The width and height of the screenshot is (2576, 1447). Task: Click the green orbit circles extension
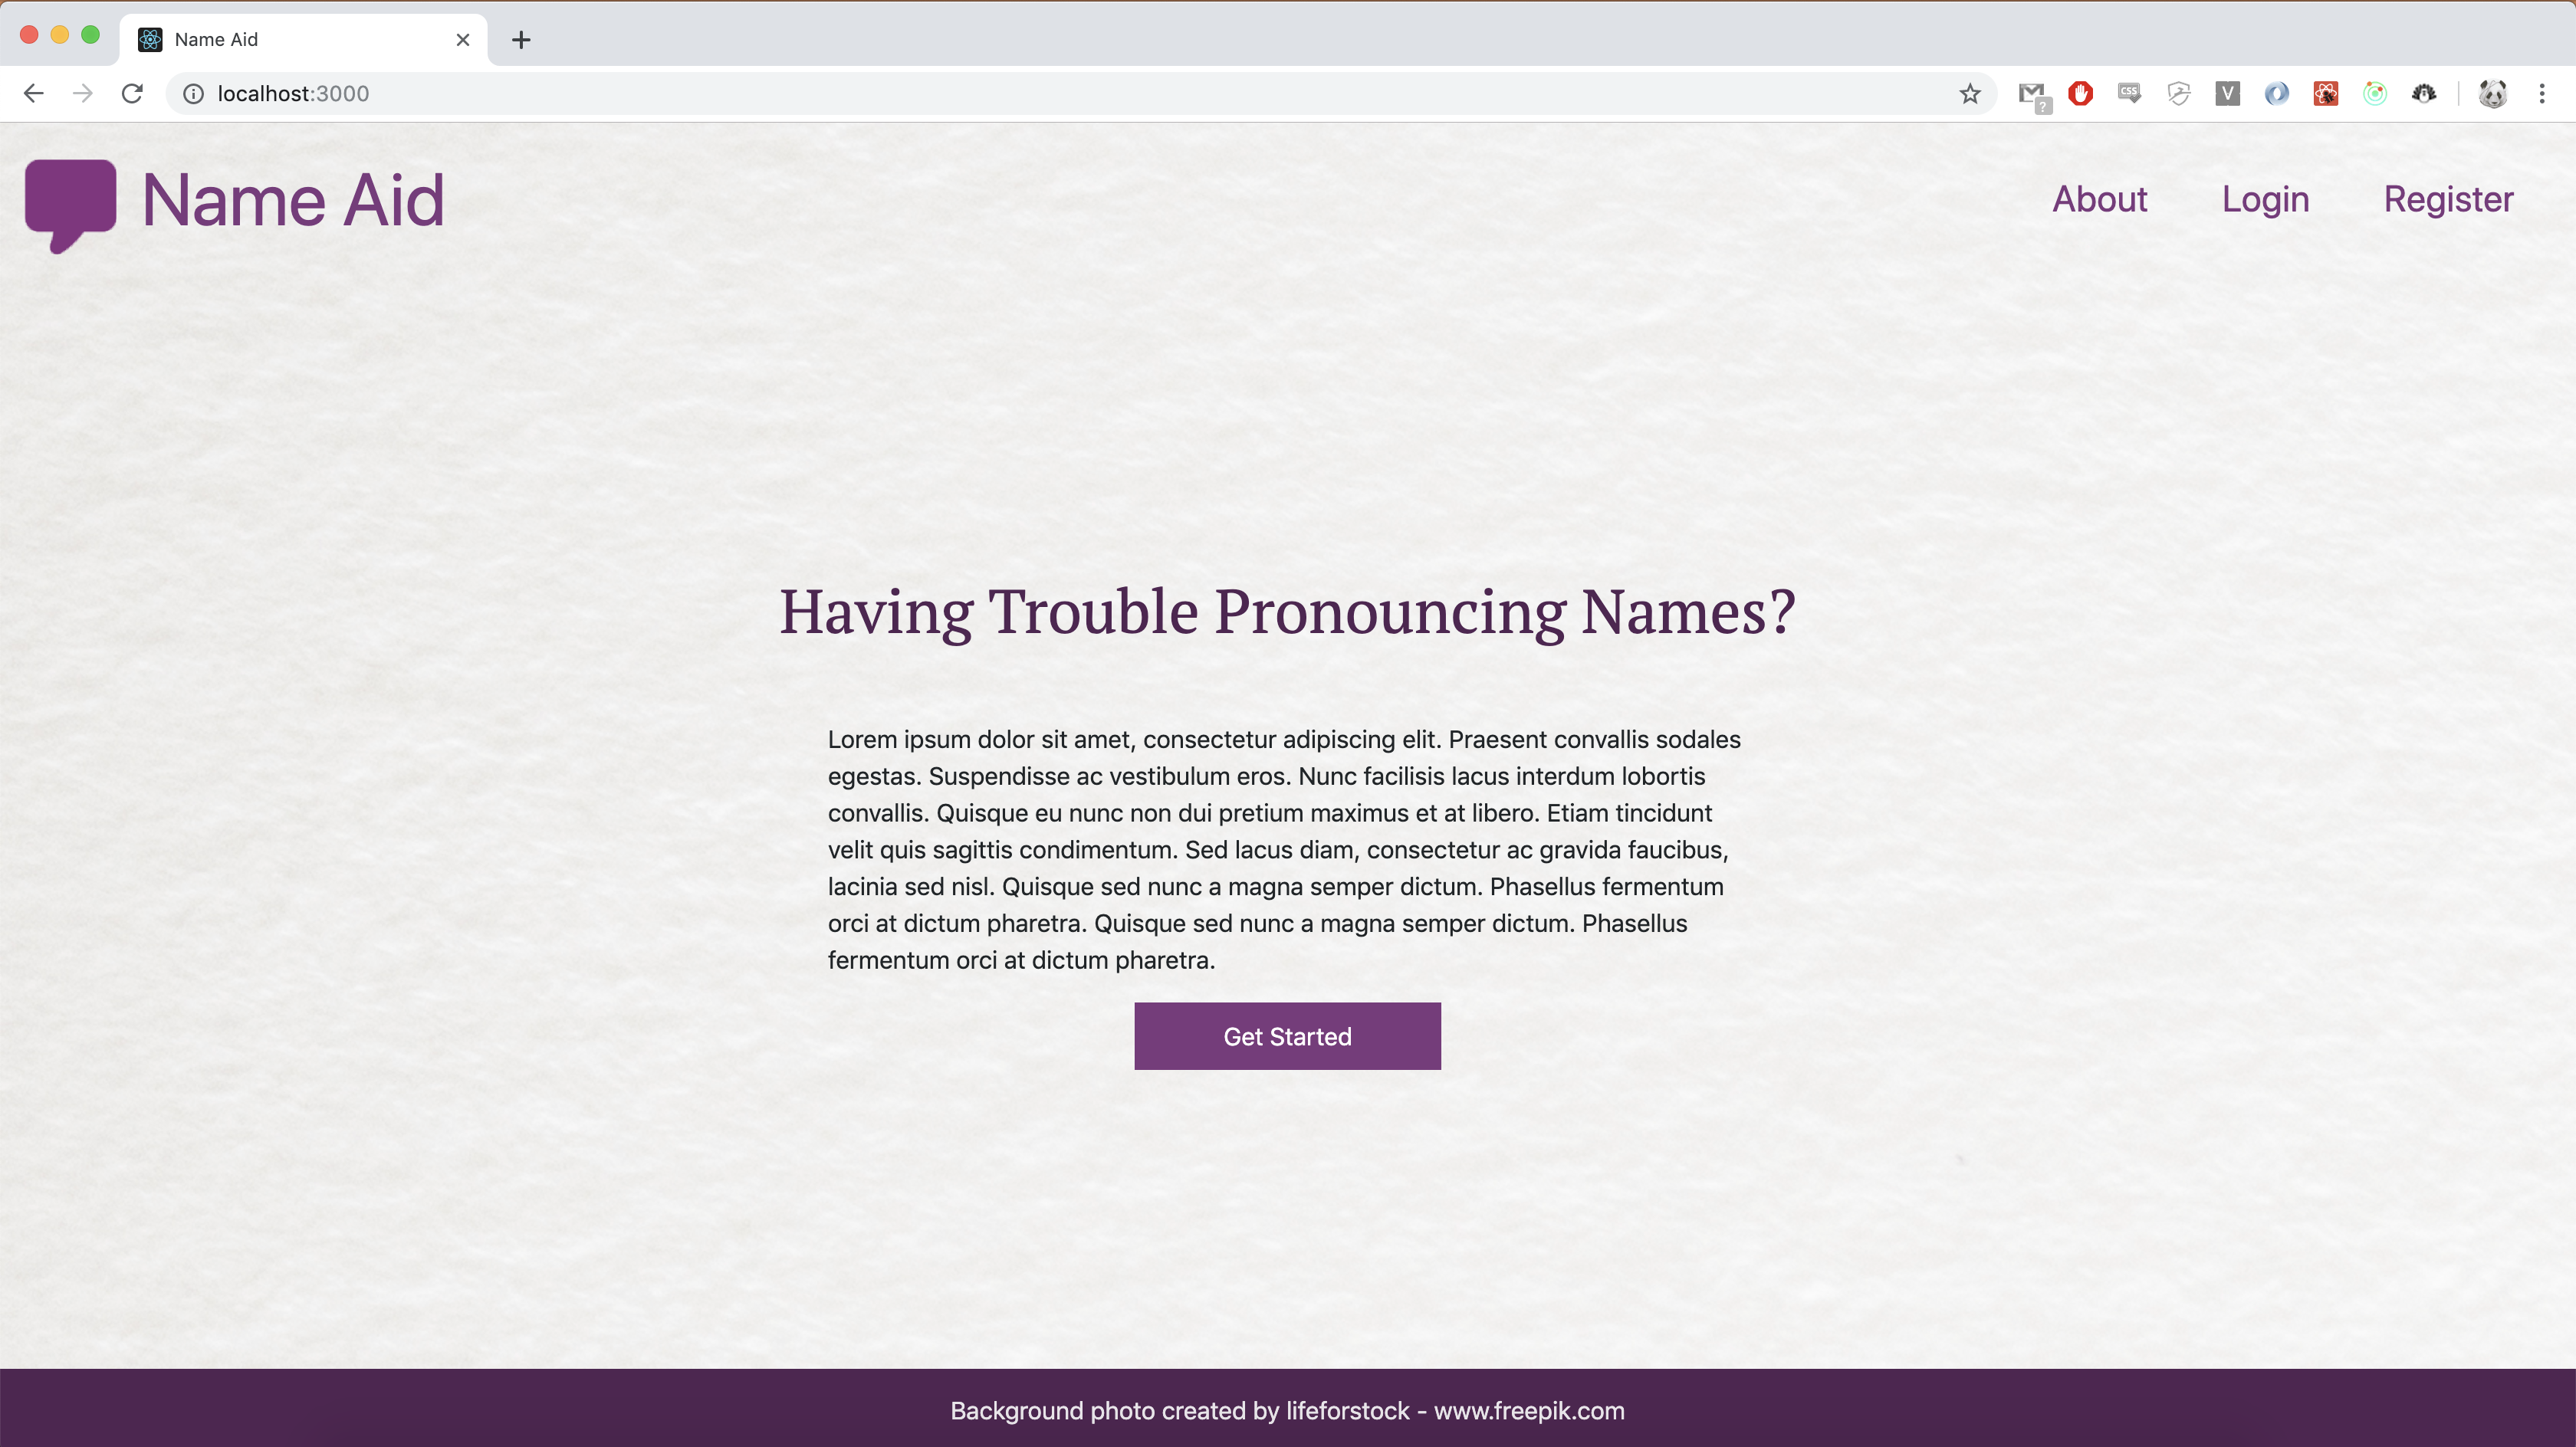(2374, 94)
